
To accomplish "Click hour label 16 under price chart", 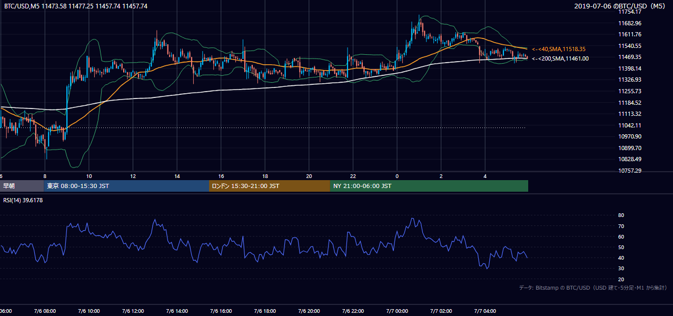I will point(221,176).
